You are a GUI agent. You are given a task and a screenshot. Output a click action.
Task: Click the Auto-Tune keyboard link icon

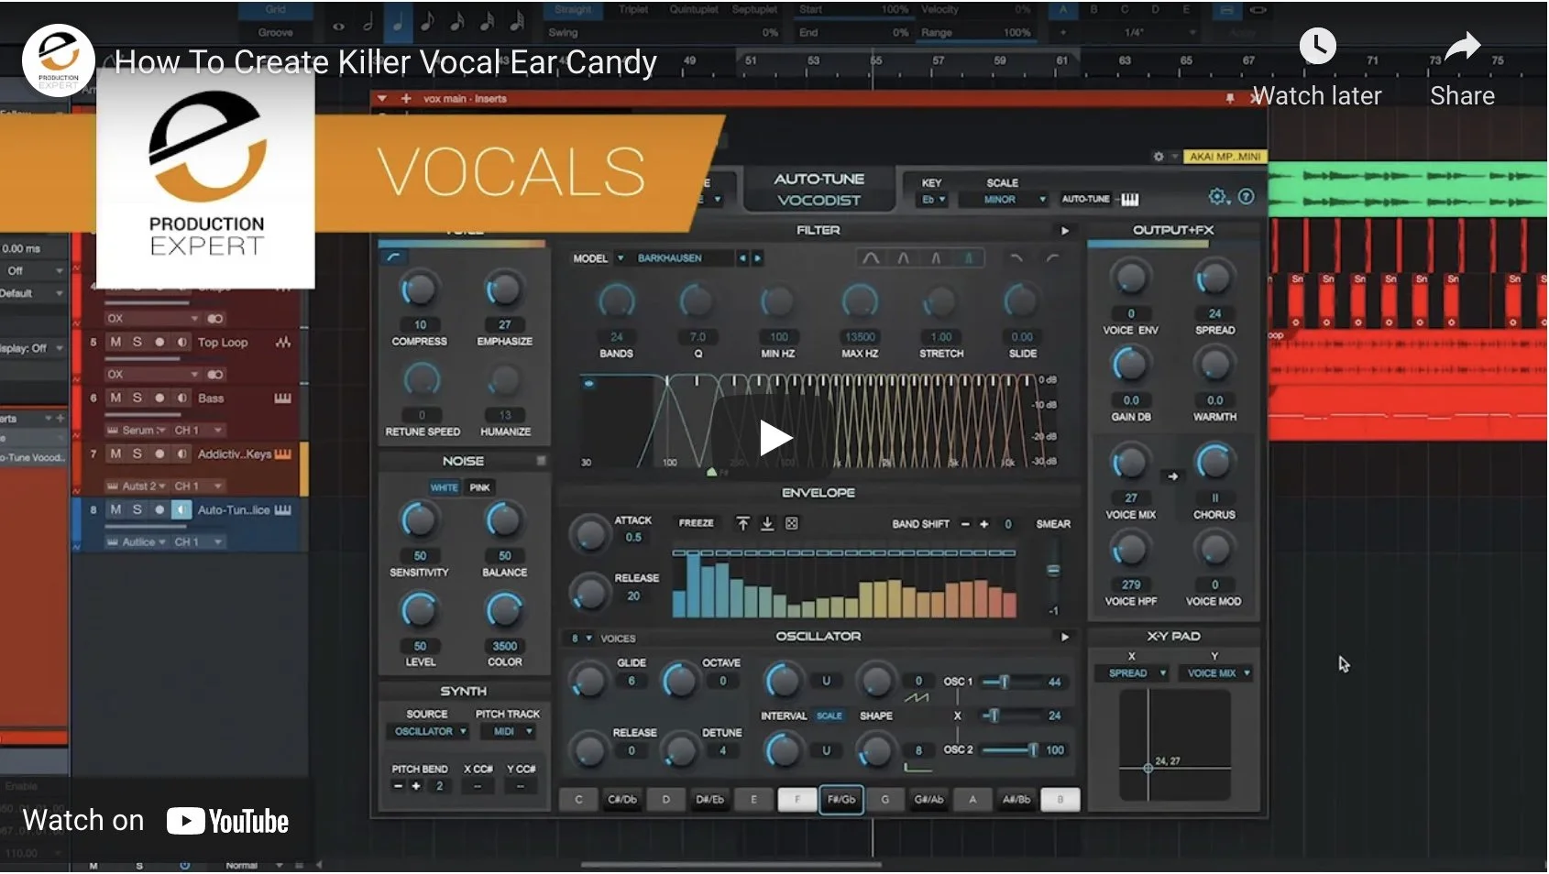1129,200
